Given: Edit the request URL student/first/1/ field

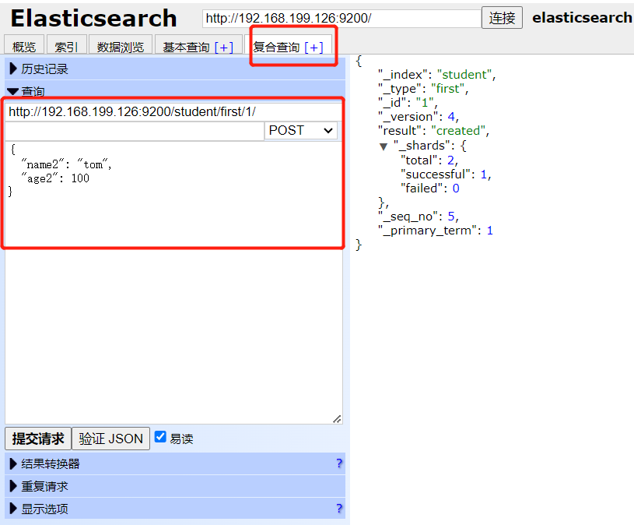Looking at the screenshot, I should 174,111.
